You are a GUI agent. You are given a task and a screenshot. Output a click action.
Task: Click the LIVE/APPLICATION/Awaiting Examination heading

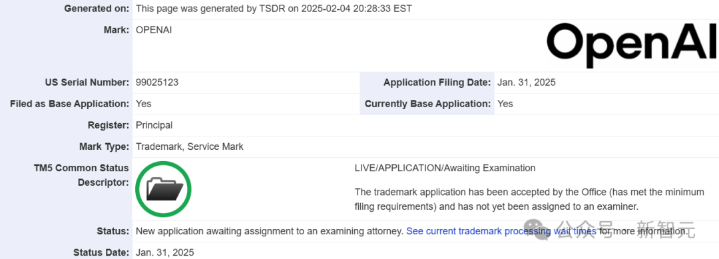click(445, 168)
